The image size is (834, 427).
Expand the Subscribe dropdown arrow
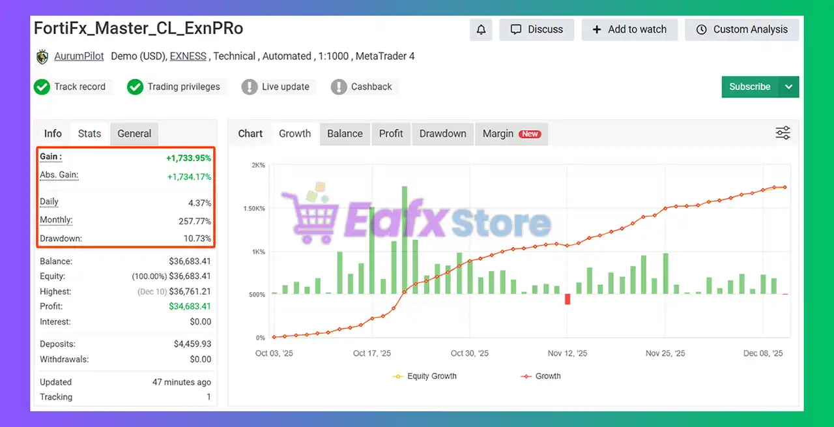(788, 87)
